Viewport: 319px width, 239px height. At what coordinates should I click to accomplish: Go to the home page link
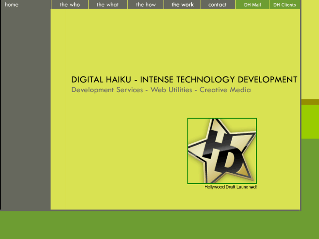pyautogui.click(x=11, y=4)
